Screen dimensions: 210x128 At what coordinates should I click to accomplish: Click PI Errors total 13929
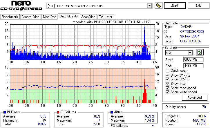click(x=42, y=124)
